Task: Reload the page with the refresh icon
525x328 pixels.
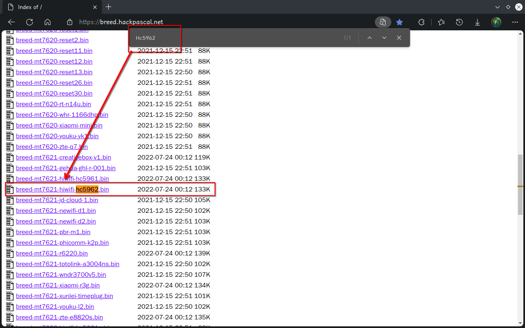Action: [x=30, y=22]
